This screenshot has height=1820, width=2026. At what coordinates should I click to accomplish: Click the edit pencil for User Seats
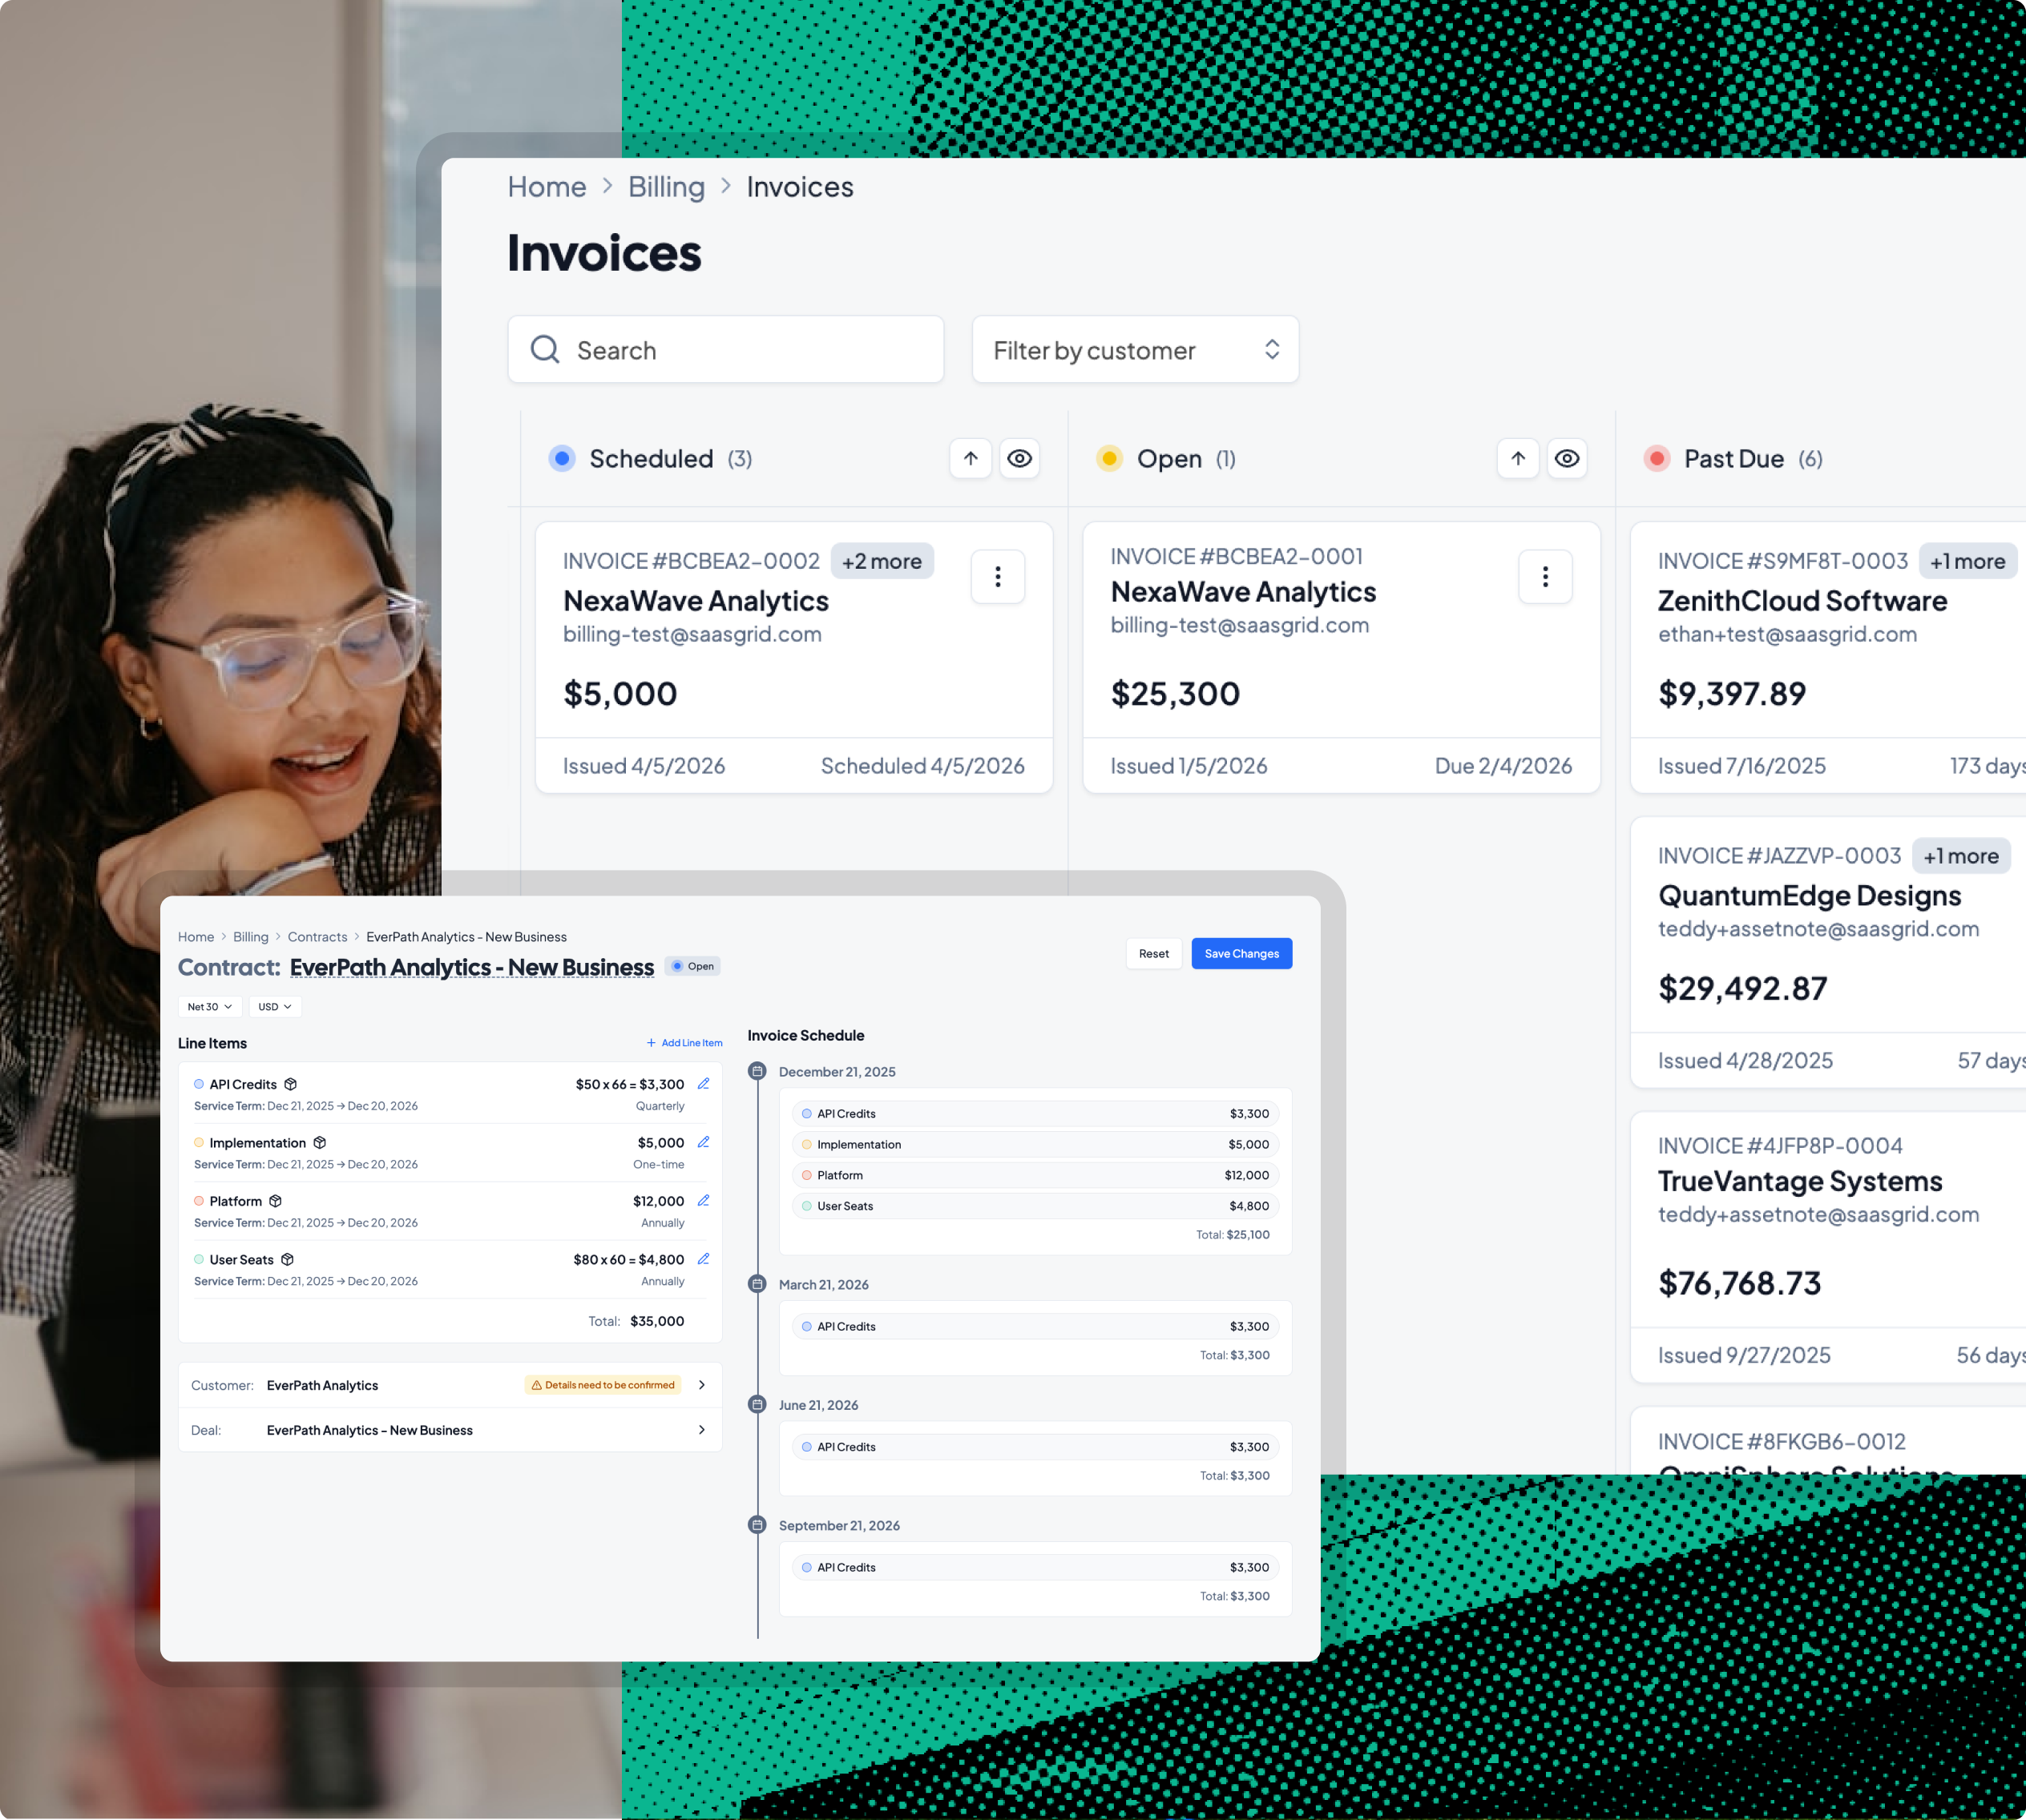tap(704, 1259)
